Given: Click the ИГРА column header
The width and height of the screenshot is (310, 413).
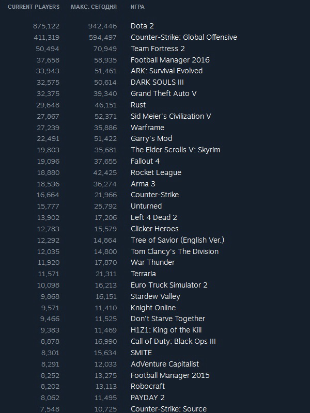Looking at the screenshot, I should pyautogui.click(x=138, y=7).
